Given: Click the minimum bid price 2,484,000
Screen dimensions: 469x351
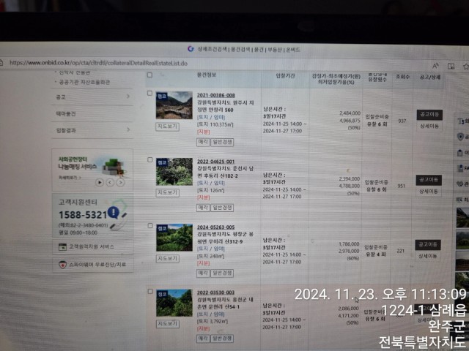Looking at the screenshot, I should (x=350, y=113).
